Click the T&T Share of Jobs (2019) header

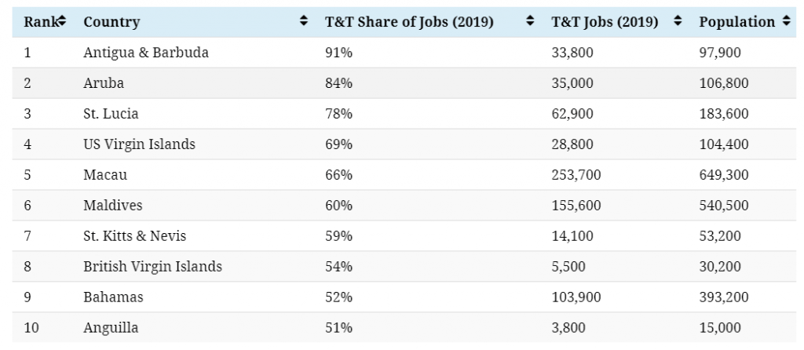pyautogui.click(x=409, y=22)
